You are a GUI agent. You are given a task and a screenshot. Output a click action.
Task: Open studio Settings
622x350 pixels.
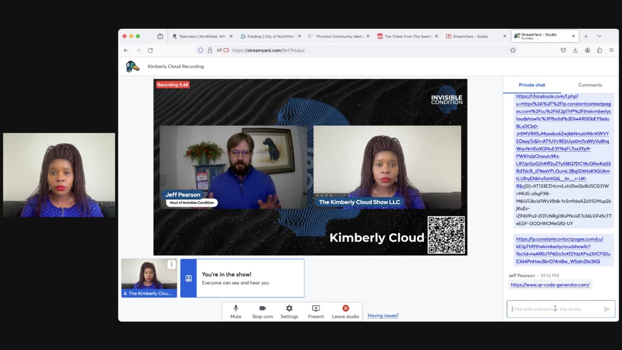click(289, 312)
